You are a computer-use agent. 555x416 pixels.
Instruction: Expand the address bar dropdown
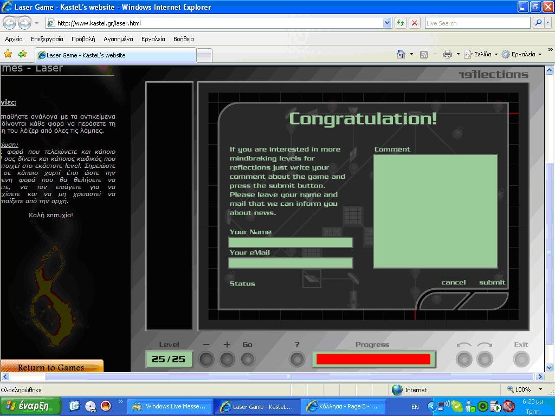tap(387, 23)
